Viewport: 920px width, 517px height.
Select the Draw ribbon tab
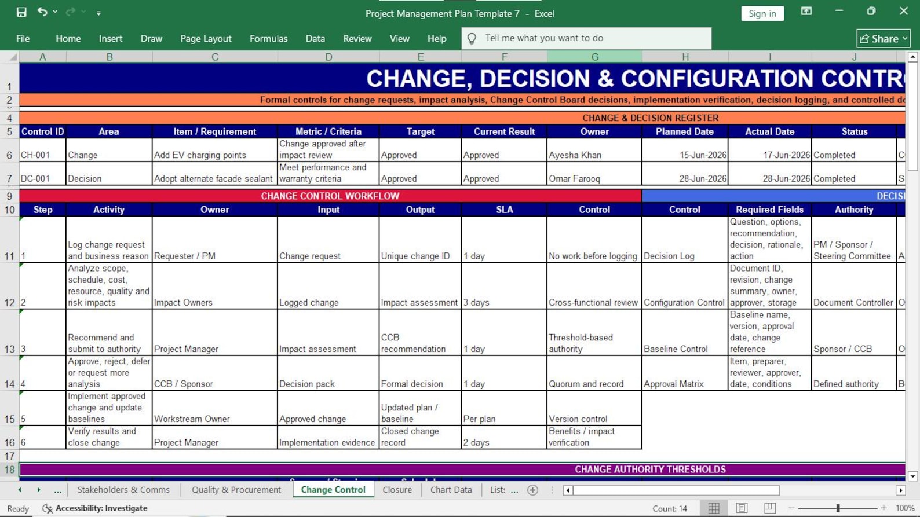tap(151, 38)
